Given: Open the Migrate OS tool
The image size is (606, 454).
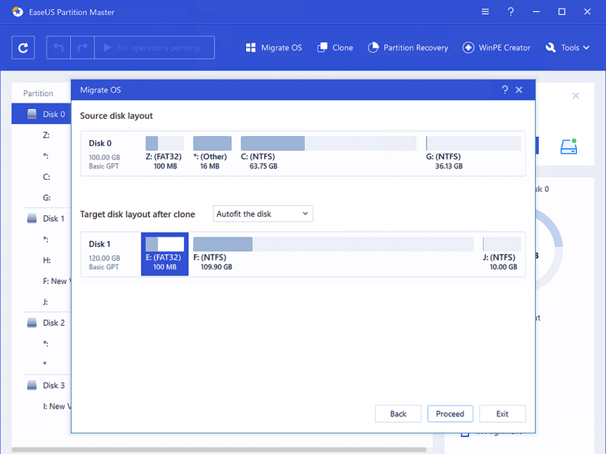Looking at the screenshot, I should pos(274,47).
